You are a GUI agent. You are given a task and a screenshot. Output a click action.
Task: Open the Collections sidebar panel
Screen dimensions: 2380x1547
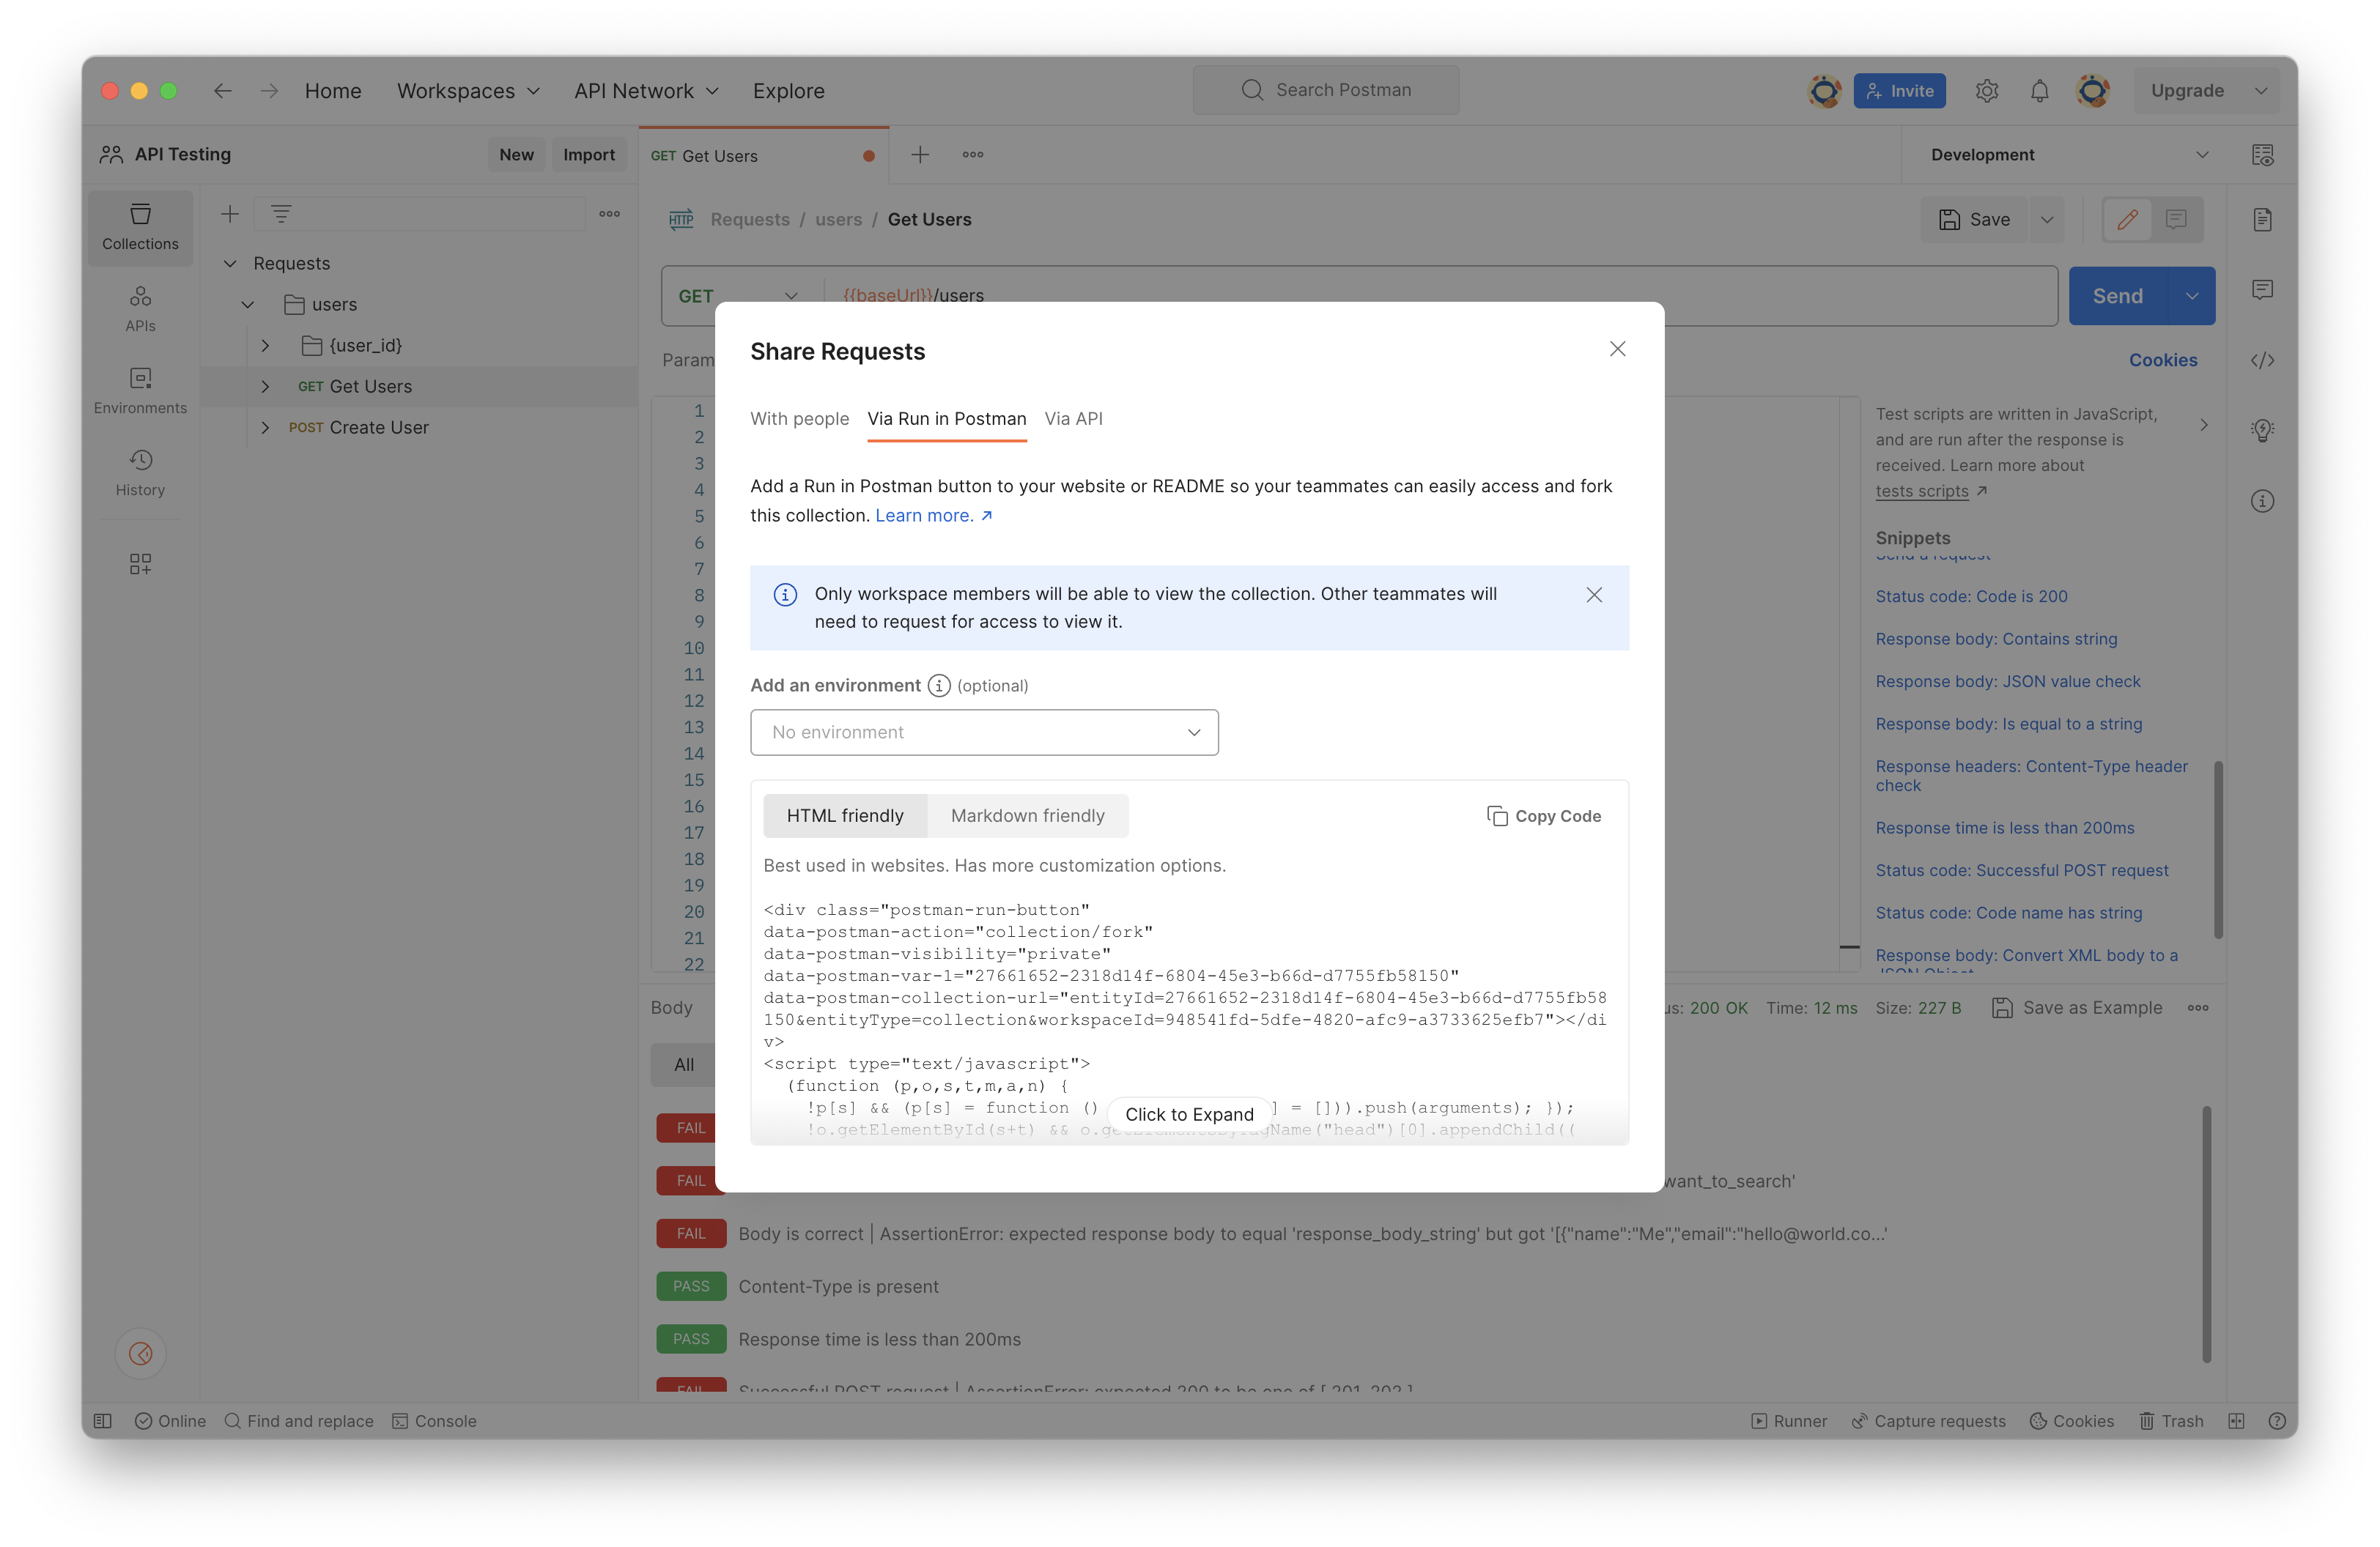[140, 227]
